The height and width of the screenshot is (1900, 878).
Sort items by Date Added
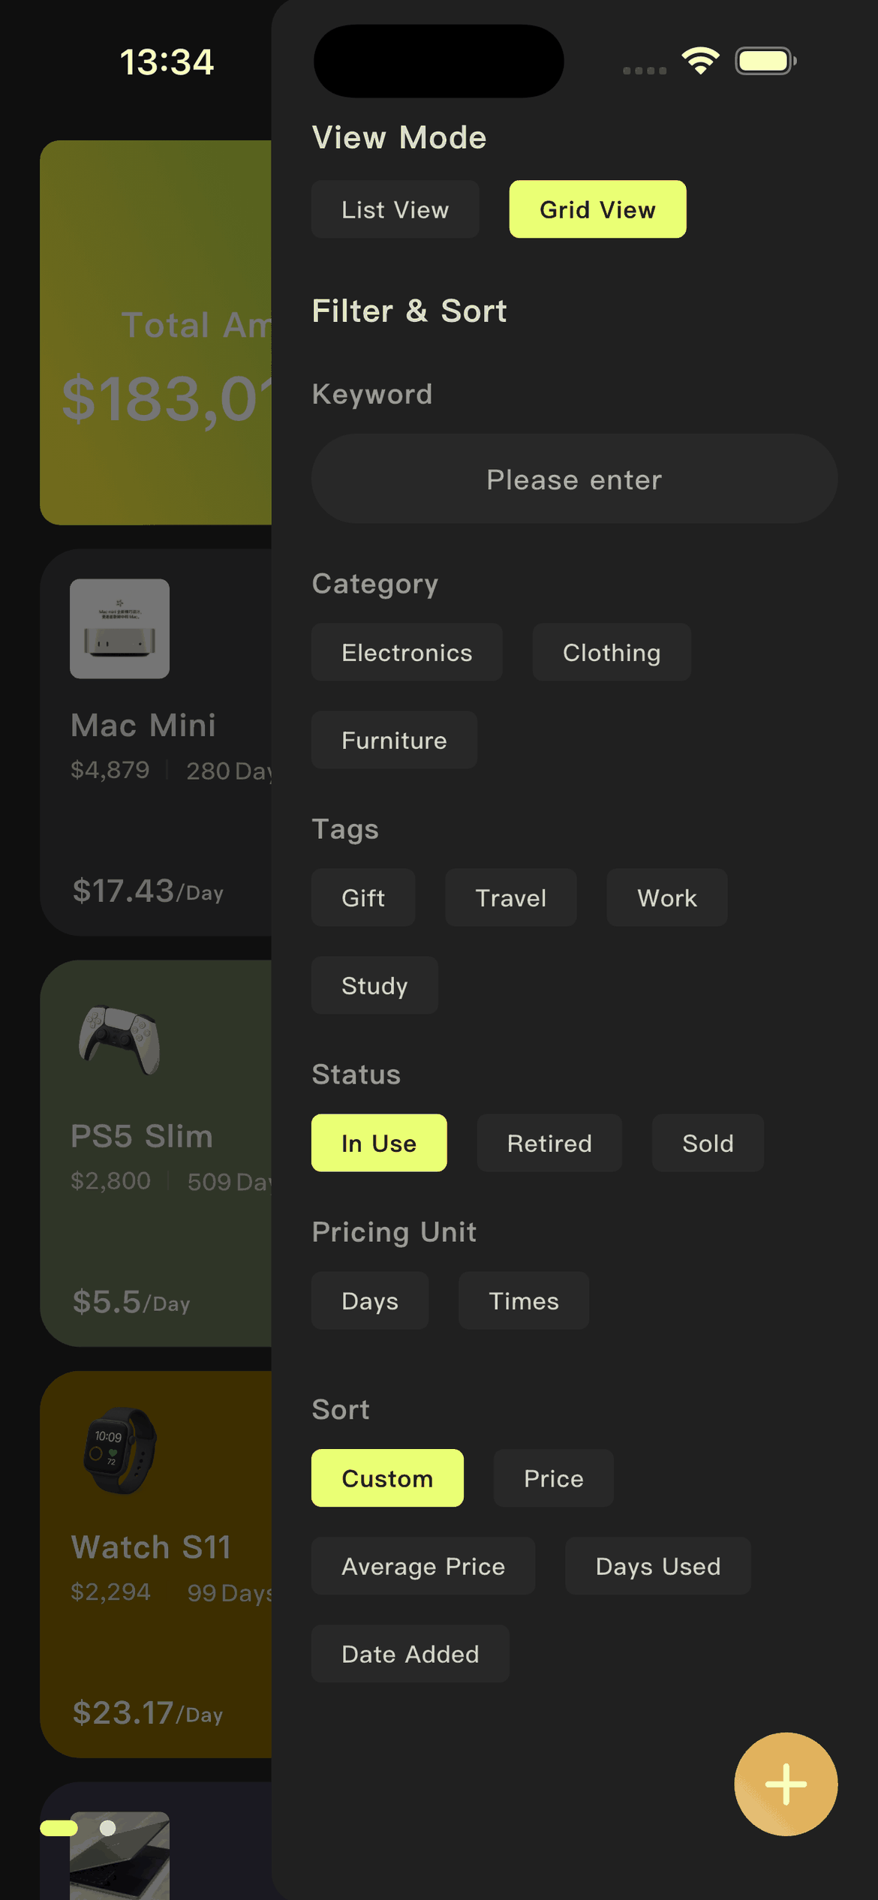tap(410, 1654)
